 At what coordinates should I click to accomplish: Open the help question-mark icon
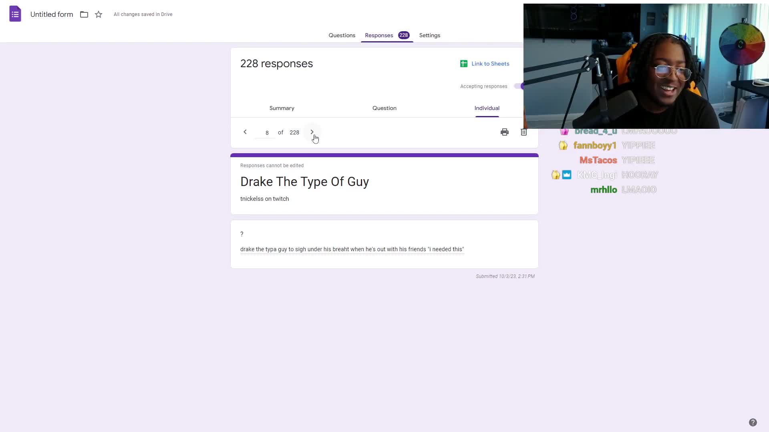[753, 422]
